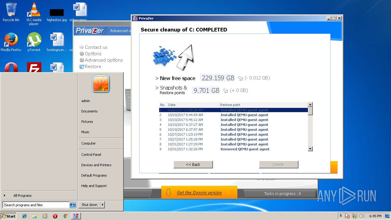Image resolution: width=391 pixels, height=220 pixels.
Task: Select restore point row 10/6/2017 11:55:25 AM
Action: (233, 110)
